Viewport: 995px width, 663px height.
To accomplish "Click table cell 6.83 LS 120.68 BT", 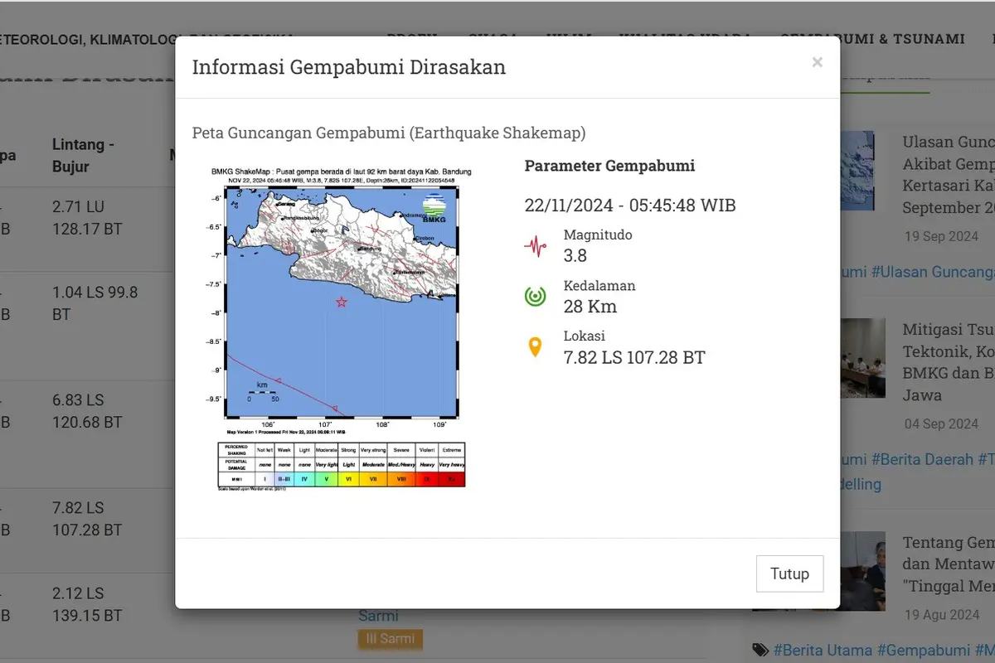I will (87, 411).
